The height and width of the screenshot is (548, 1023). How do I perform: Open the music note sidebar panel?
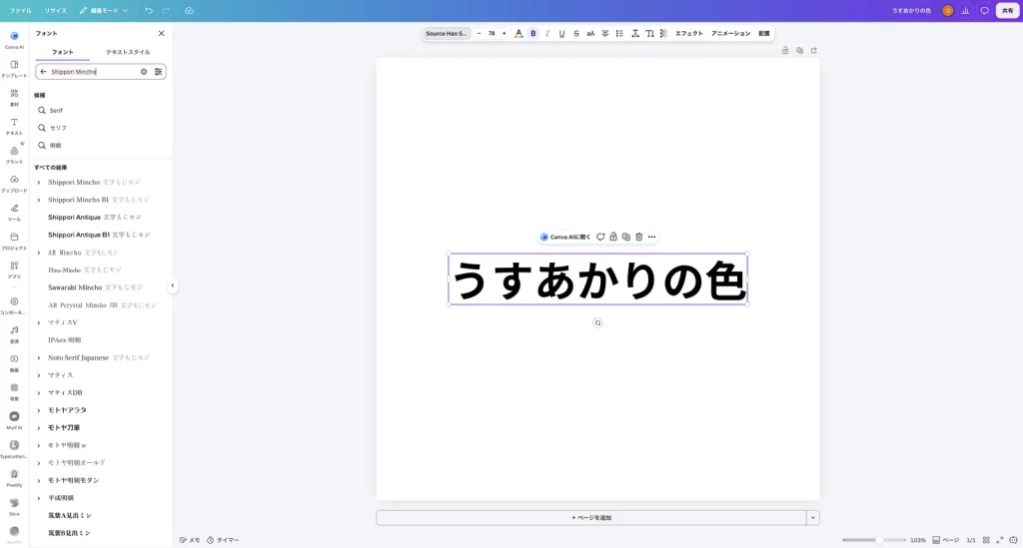coord(14,333)
